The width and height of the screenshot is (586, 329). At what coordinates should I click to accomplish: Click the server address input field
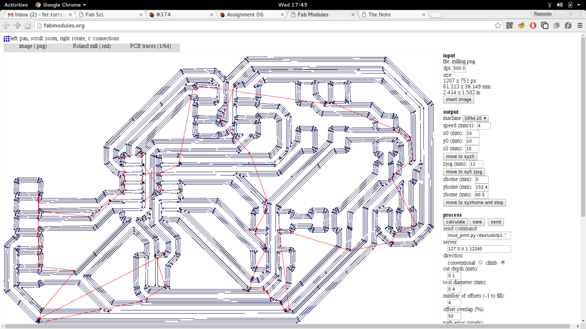pos(479,249)
